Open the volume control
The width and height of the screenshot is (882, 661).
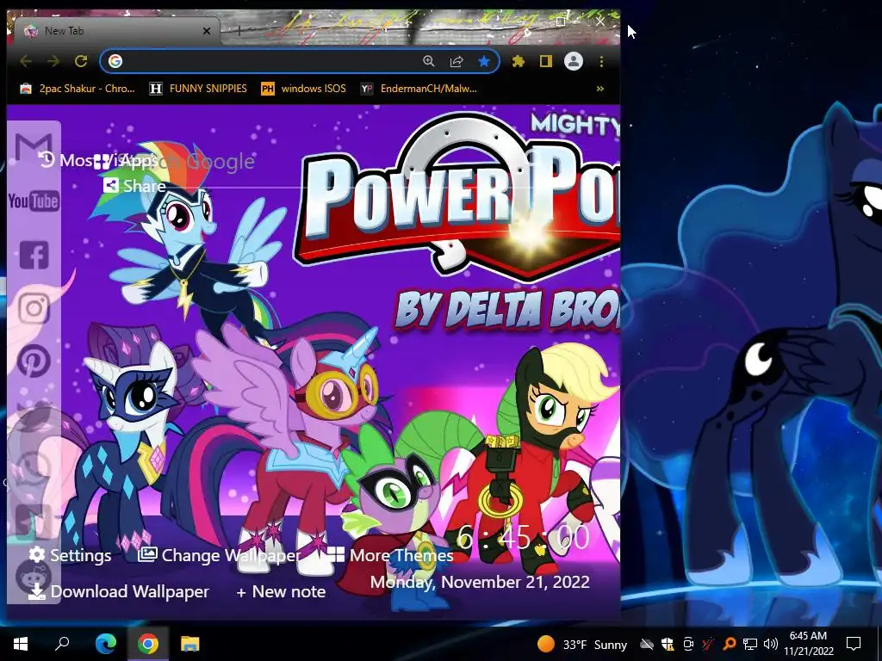click(x=771, y=644)
